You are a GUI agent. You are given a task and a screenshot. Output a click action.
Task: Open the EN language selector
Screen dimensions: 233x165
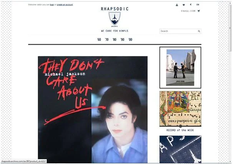198,5
